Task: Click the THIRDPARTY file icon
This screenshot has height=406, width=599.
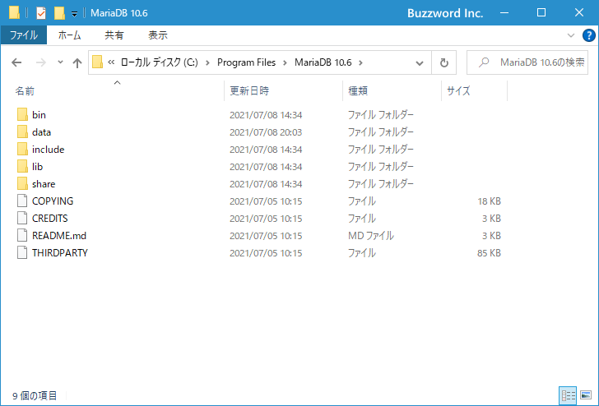Action: coord(22,252)
